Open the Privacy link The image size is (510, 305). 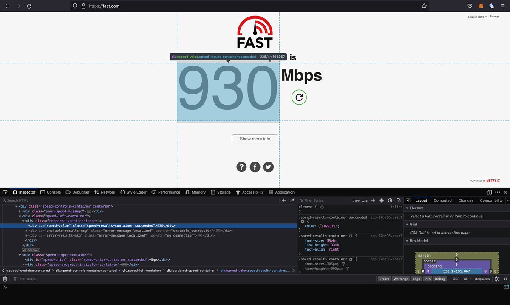[494, 17]
